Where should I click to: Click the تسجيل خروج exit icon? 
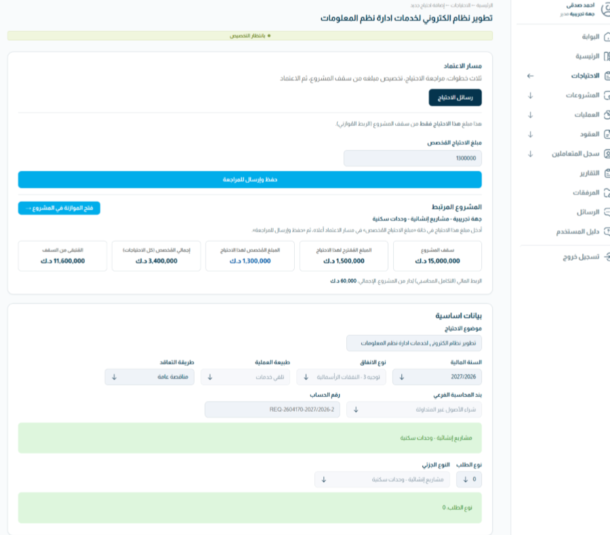tap(607, 257)
